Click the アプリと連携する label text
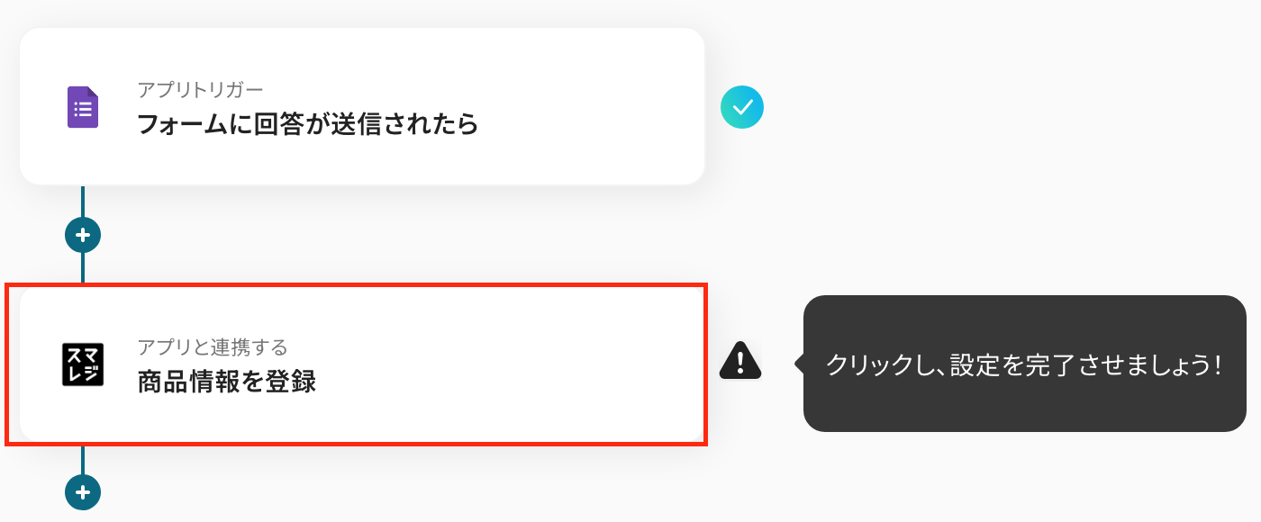The height and width of the screenshot is (522, 1261). pyautogui.click(x=213, y=346)
